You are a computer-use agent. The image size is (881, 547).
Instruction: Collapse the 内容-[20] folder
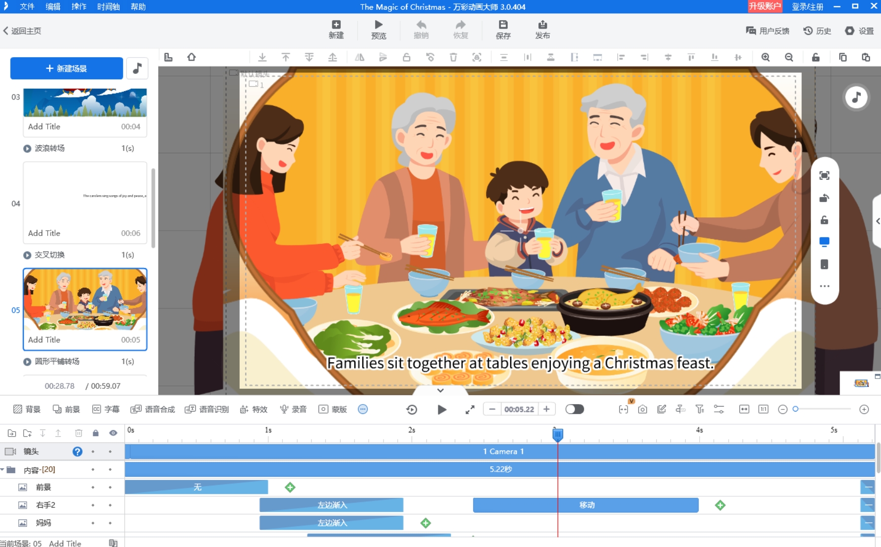(x=3, y=470)
